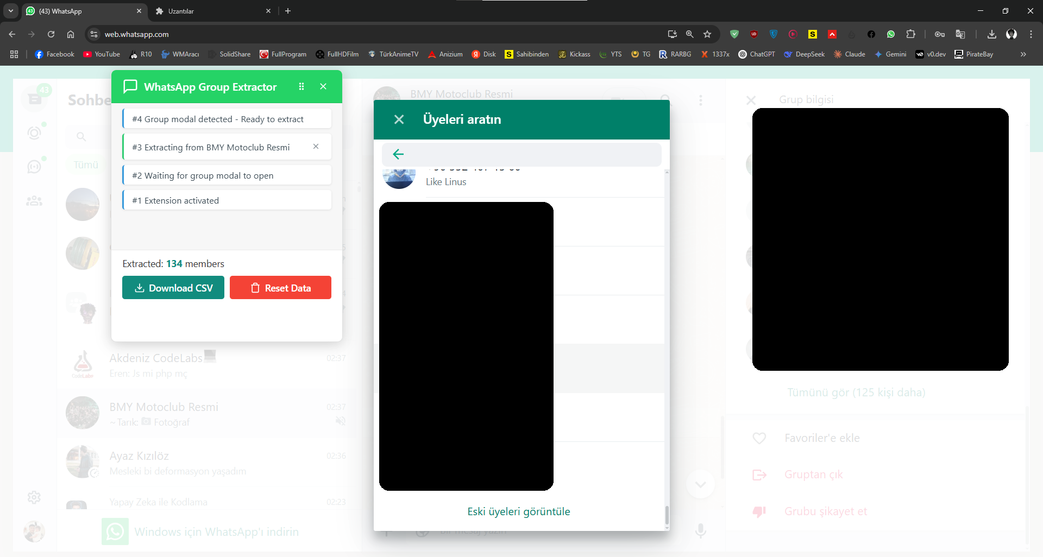Open Chrome's three-dot menu
1043x557 pixels.
[1031, 34]
